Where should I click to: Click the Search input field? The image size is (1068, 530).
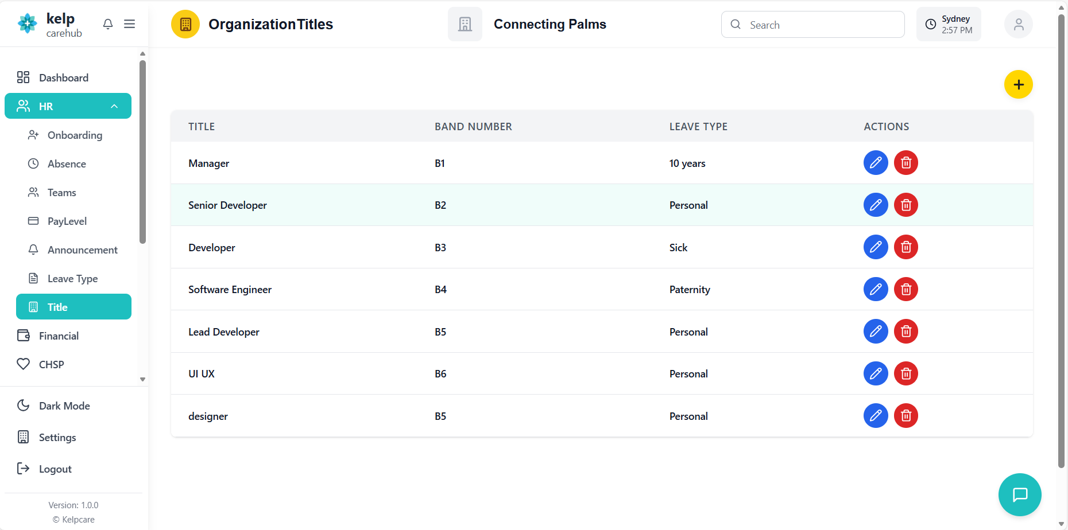click(821, 25)
